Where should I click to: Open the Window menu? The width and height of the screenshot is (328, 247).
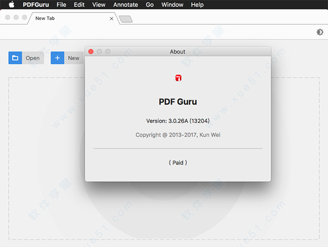pyautogui.click(x=172, y=4)
